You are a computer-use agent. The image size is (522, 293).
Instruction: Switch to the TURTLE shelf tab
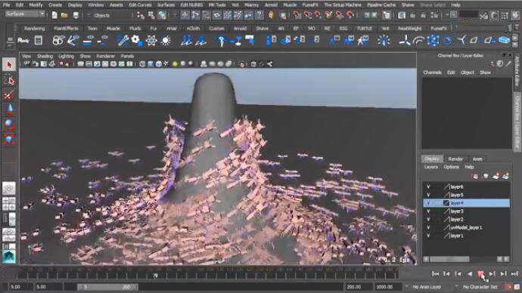click(364, 29)
